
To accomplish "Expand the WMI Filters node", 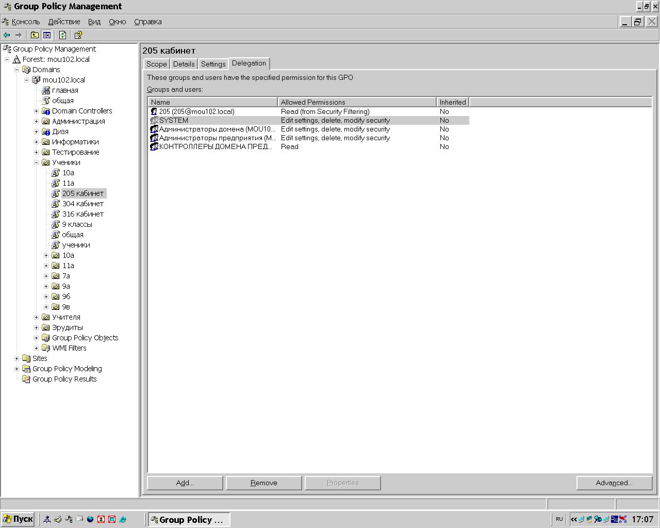I will 37,348.
